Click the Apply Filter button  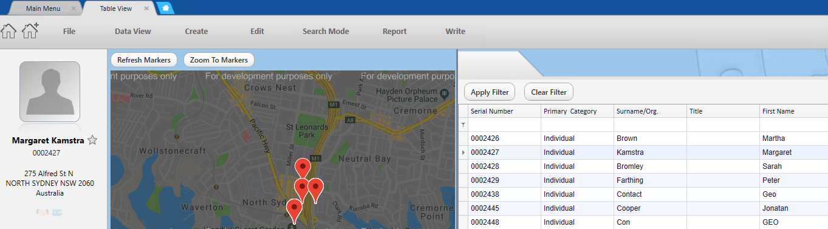pyautogui.click(x=490, y=92)
